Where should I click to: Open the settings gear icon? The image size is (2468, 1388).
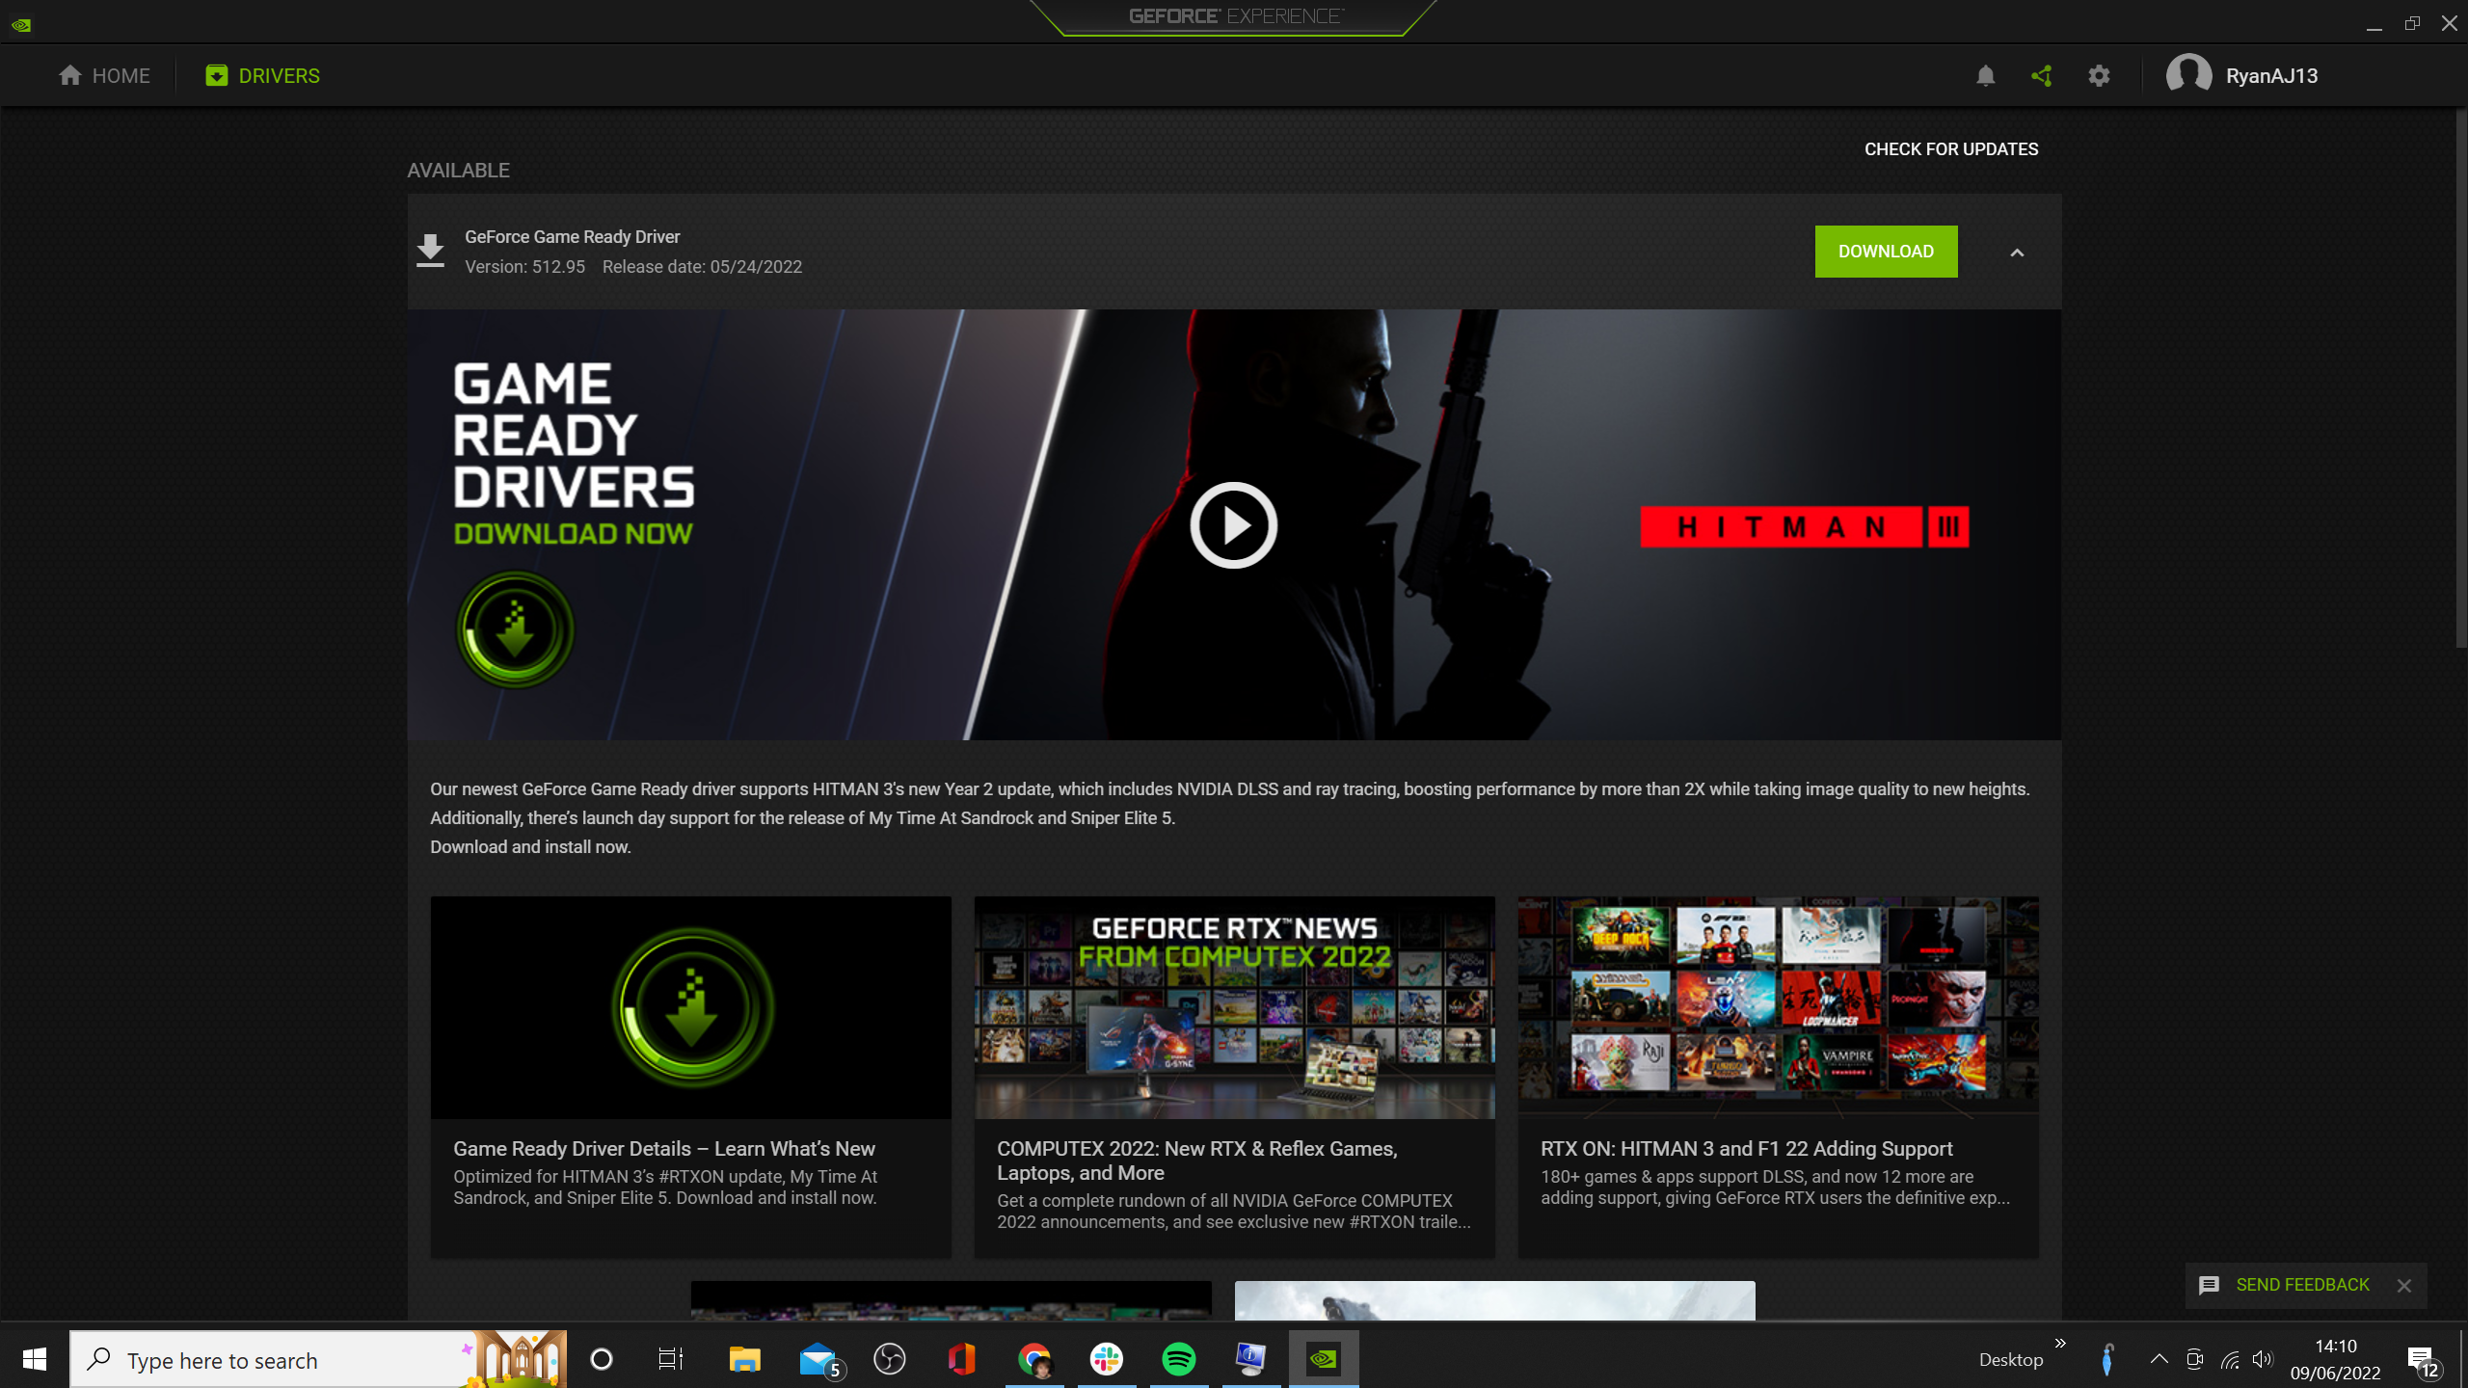point(2099,75)
